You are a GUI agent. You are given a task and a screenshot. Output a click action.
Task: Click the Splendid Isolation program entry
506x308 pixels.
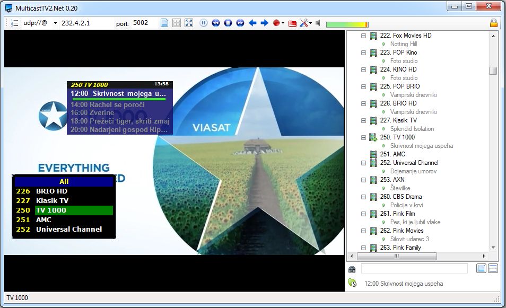(x=412, y=129)
